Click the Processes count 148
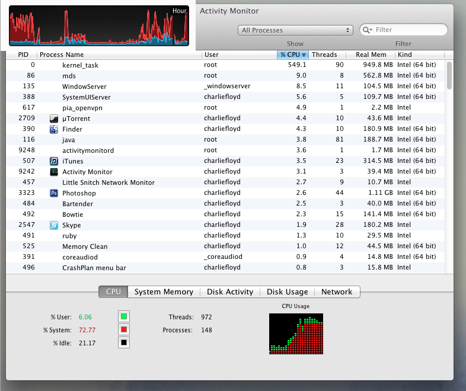The image size is (466, 391). 206,330
